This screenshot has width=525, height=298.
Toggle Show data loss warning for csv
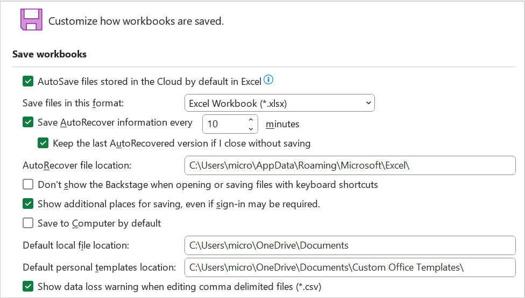coord(28,286)
